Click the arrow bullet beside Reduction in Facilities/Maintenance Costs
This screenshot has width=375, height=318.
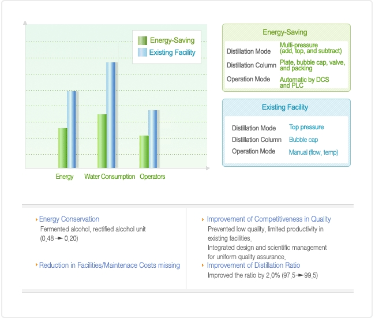[36, 265]
